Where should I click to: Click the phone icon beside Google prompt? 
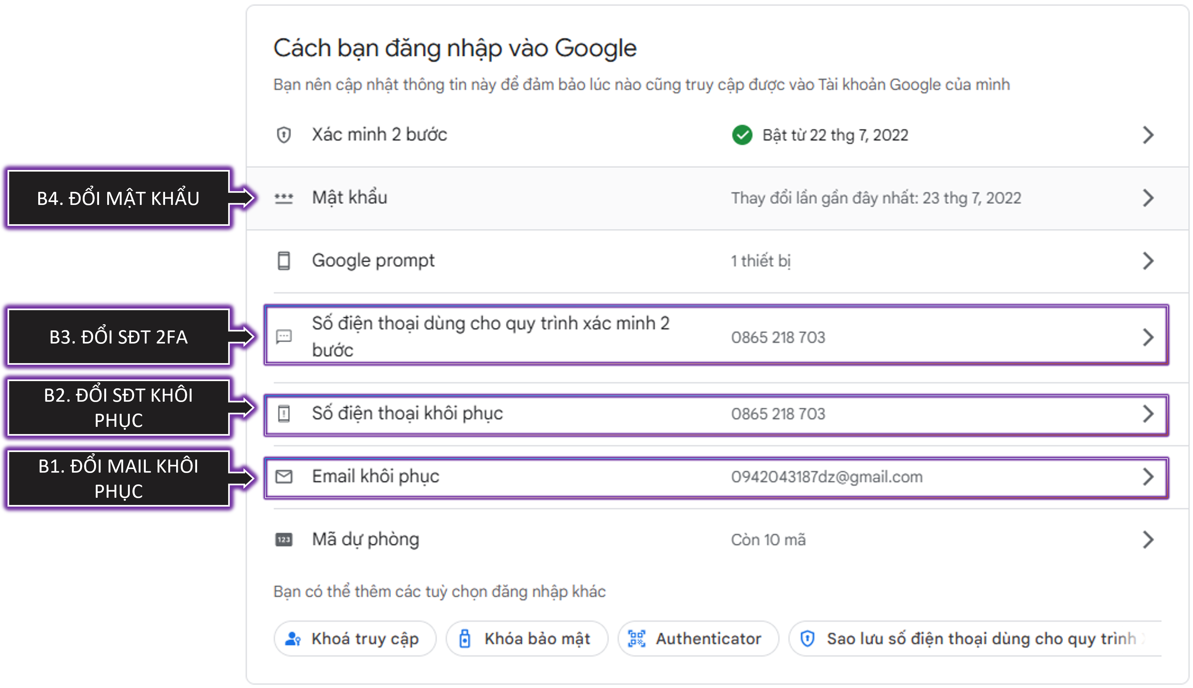click(283, 261)
